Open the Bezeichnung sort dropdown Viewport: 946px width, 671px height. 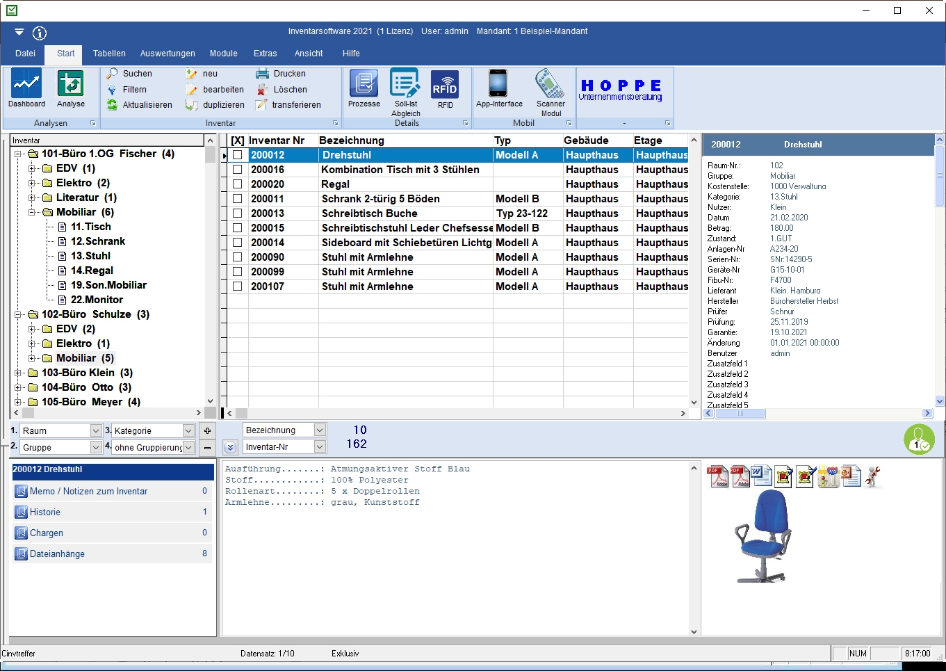pos(320,430)
